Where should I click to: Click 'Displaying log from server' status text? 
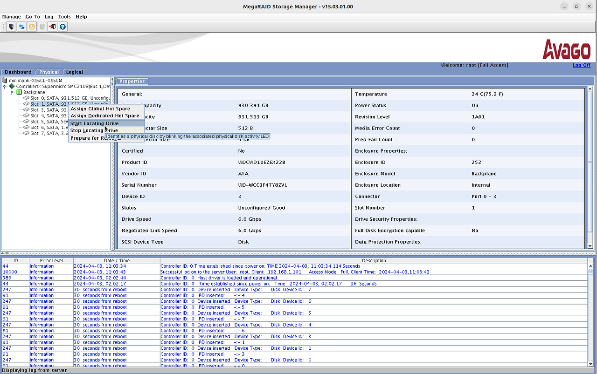coord(35,370)
